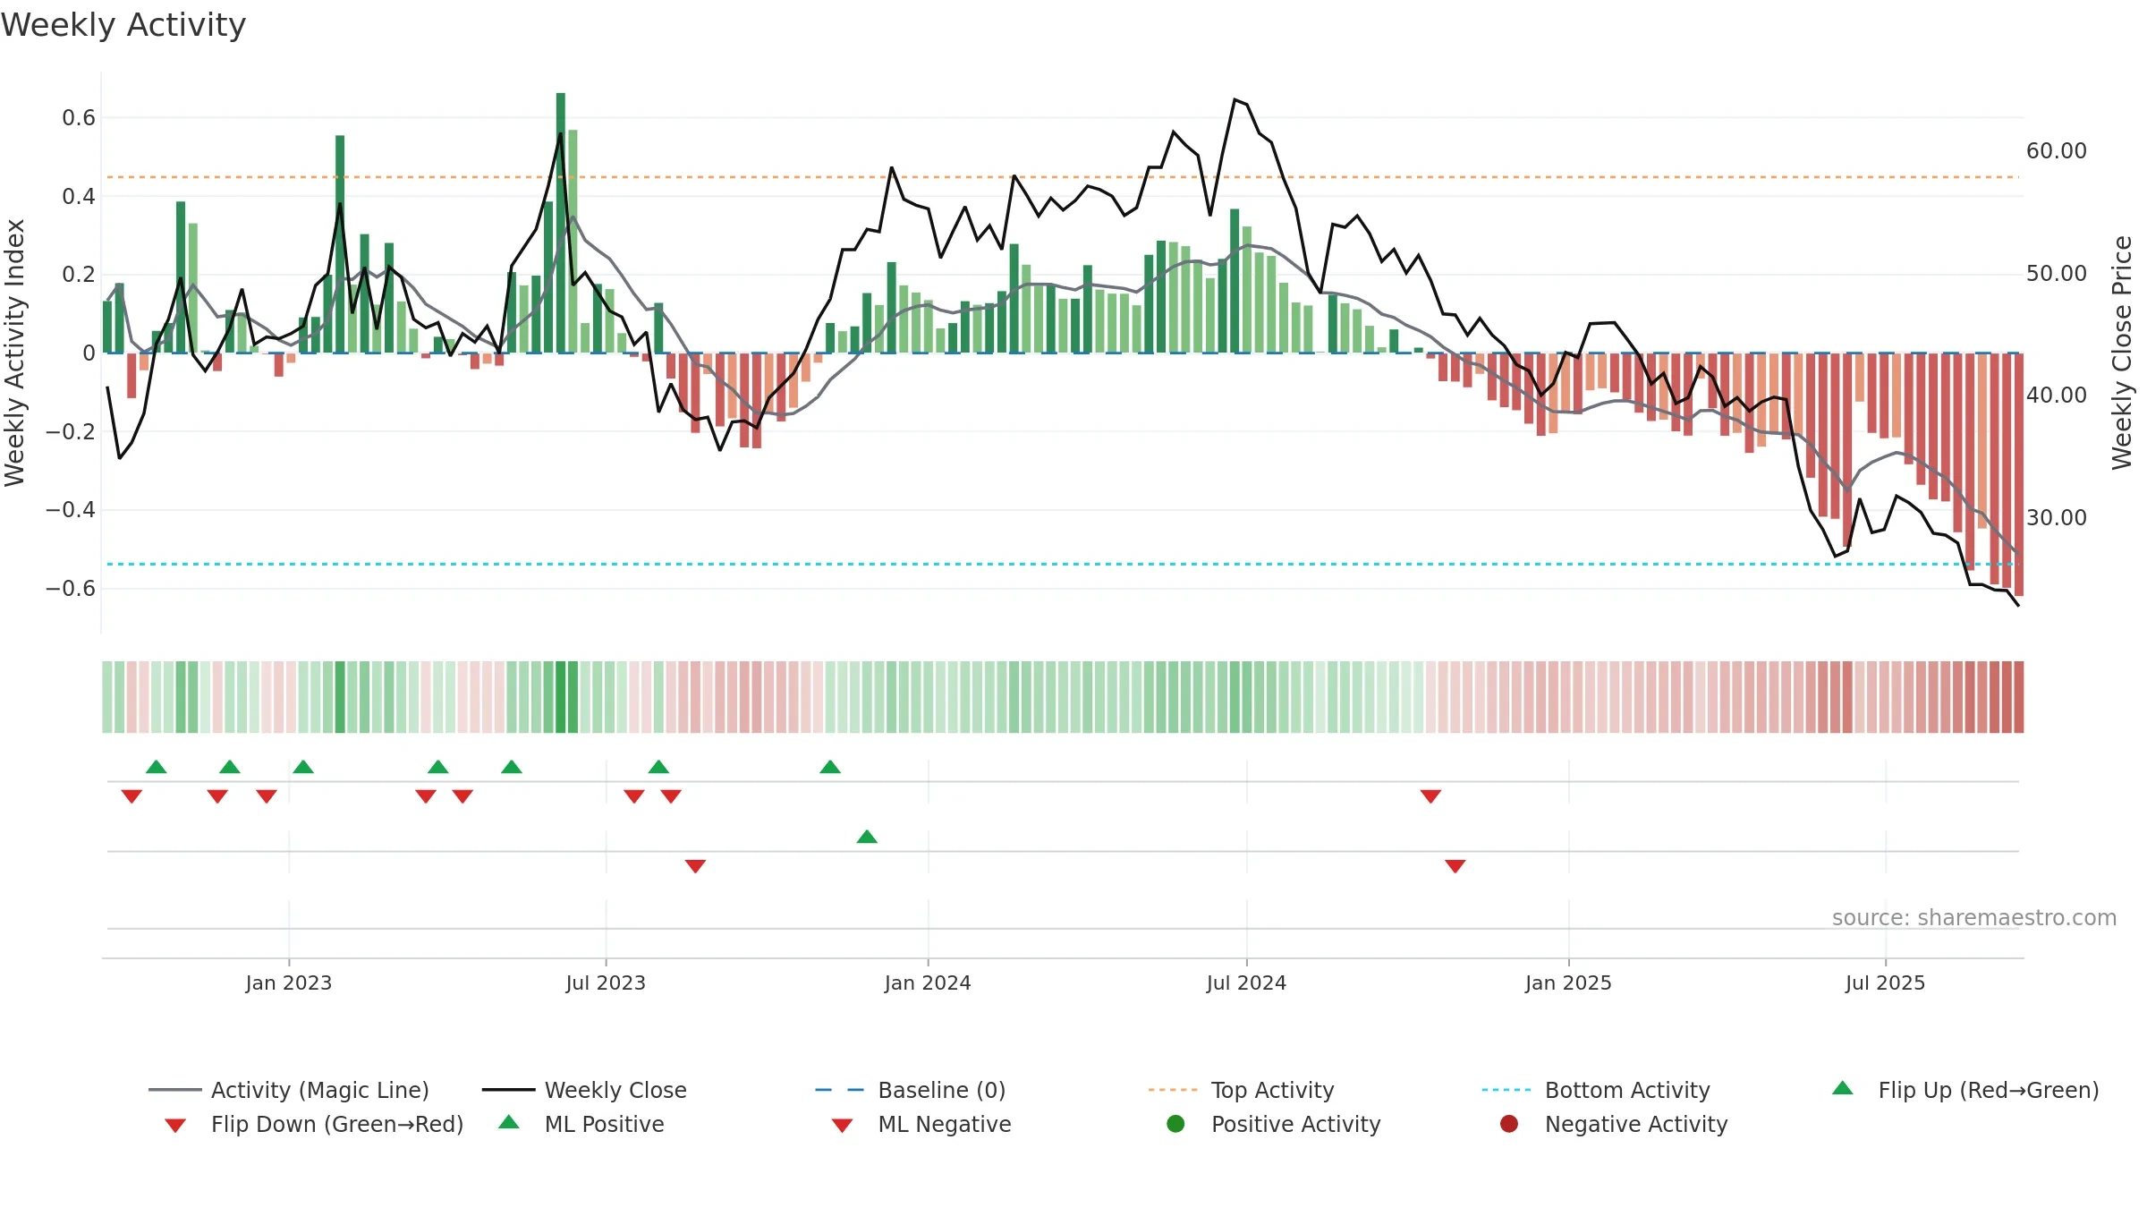
Task: Click the Weekly Activity Index axis title
Action: click(14, 353)
